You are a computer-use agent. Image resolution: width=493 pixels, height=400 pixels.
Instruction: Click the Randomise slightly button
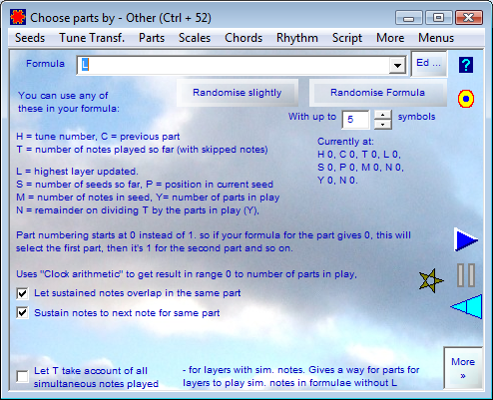click(x=238, y=93)
